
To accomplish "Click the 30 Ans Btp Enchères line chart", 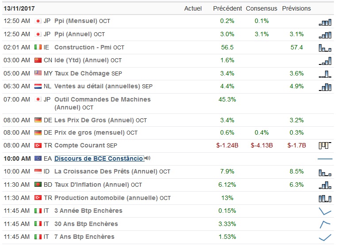I will click(x=325, y=224).
